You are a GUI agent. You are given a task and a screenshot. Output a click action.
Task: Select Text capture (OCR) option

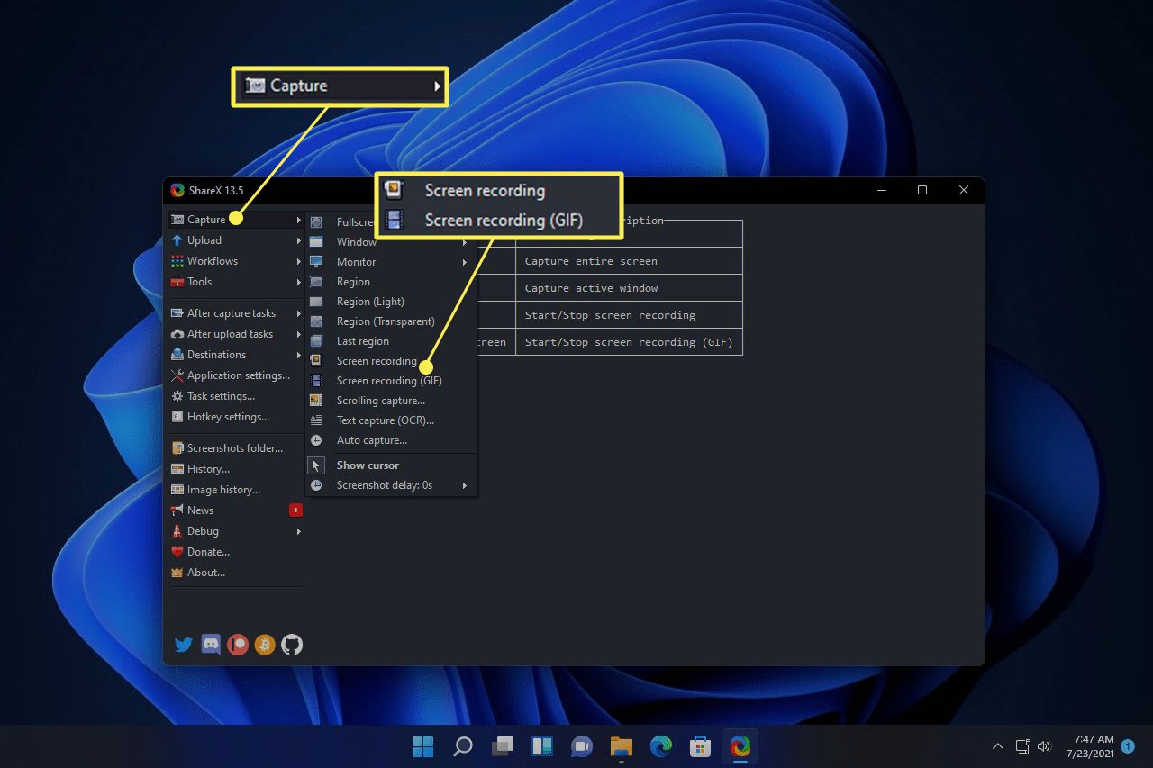(385, 420)
